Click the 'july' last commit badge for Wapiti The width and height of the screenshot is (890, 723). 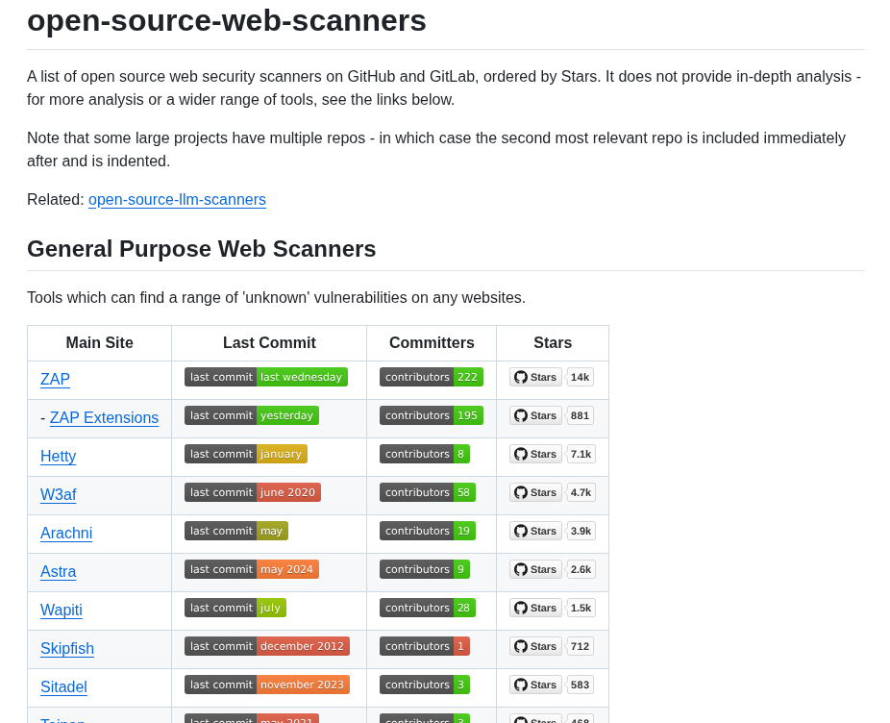coord(235,608)
